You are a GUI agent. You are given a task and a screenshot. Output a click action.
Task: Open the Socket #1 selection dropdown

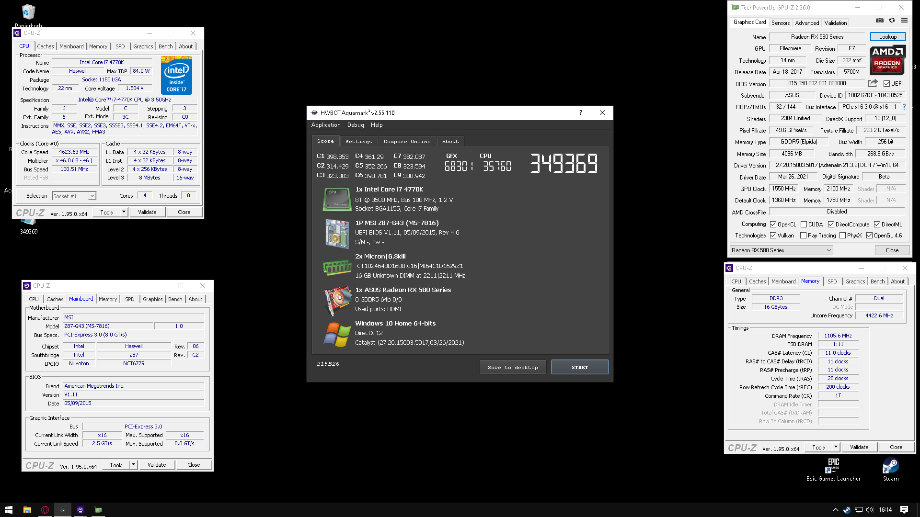pos(74,196)
